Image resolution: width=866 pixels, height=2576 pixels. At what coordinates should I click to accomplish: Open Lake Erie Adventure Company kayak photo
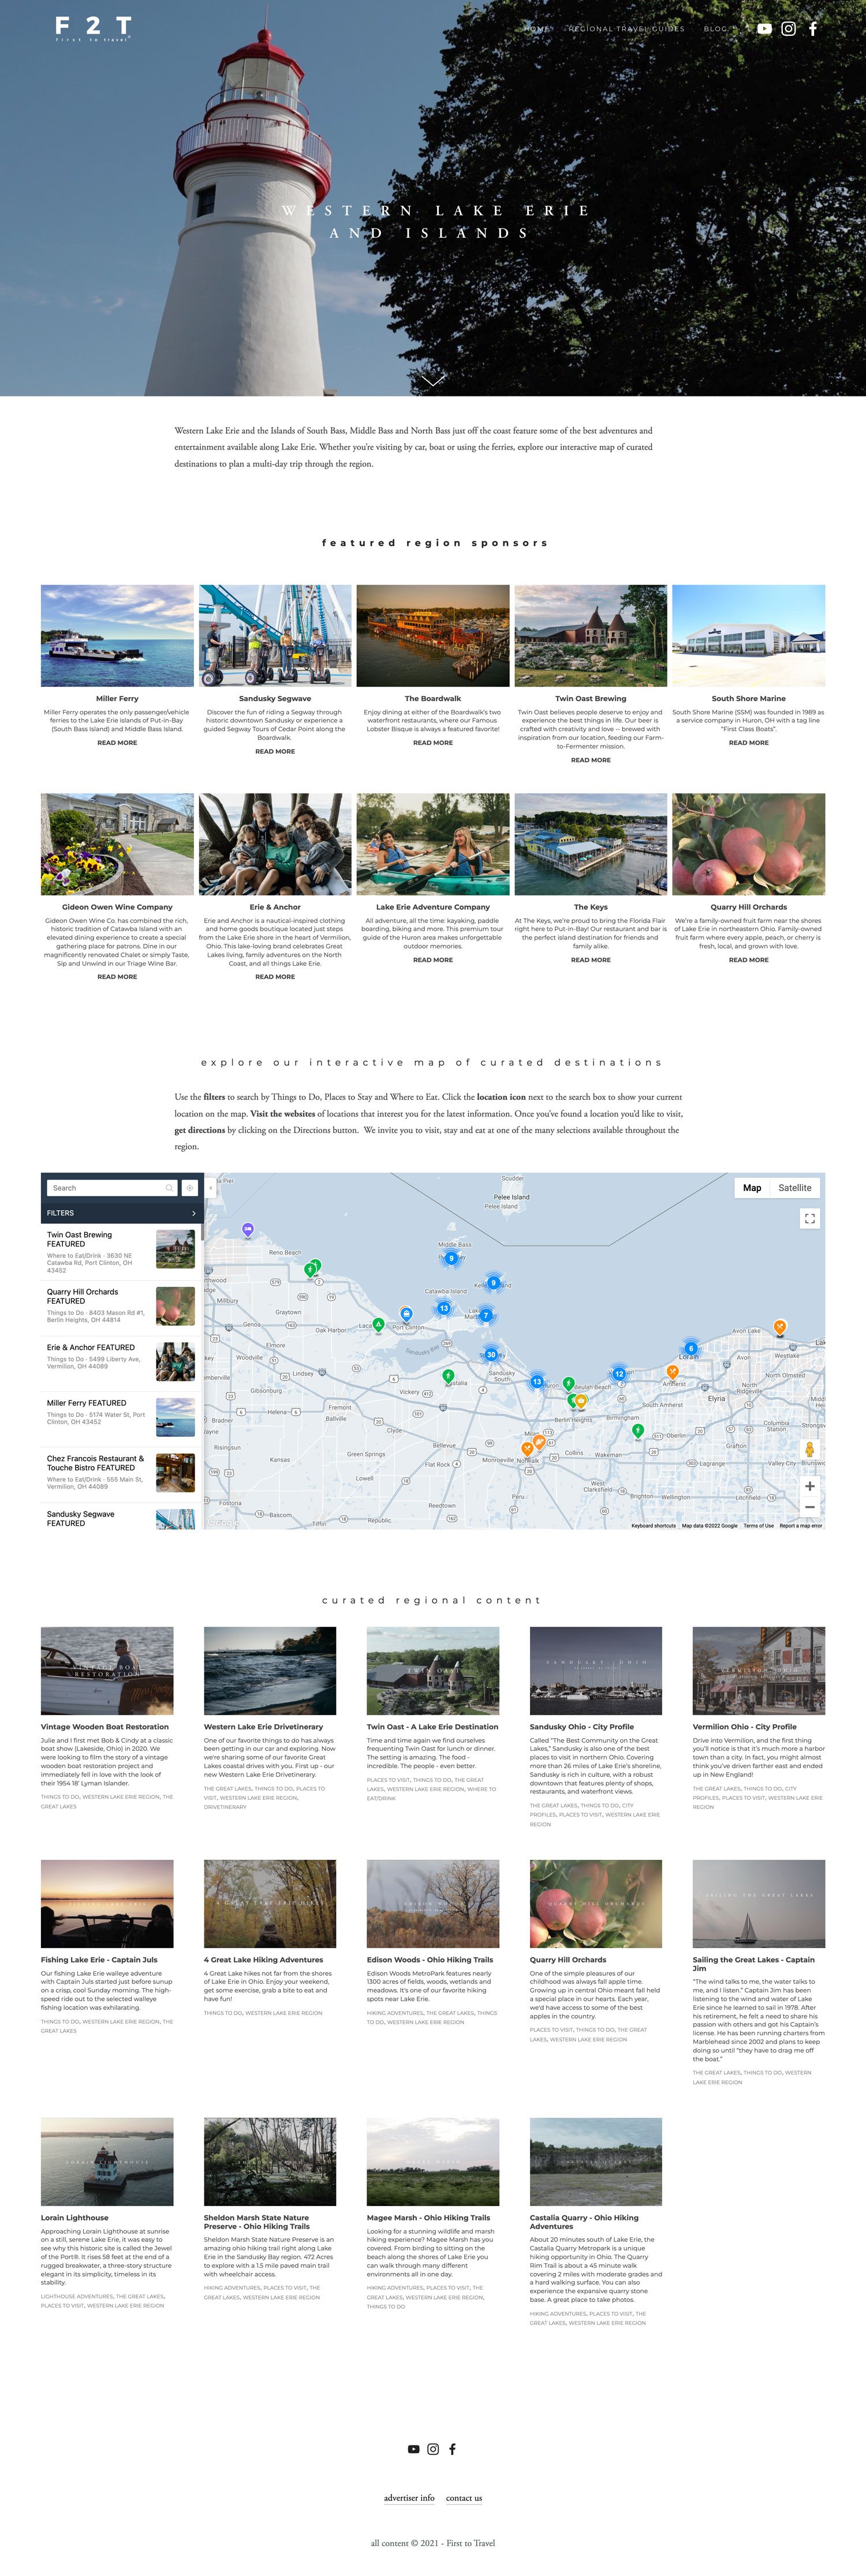pyautogui.click(x=433, y=844)
